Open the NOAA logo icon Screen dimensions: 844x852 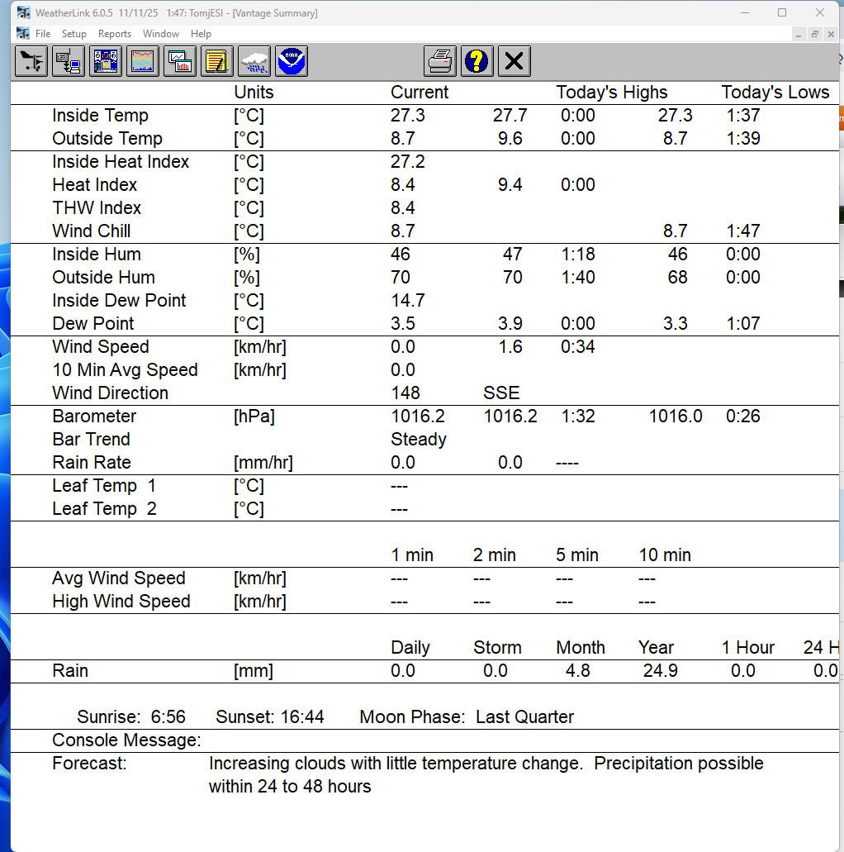pyautogui.click(x=292, y=61)
